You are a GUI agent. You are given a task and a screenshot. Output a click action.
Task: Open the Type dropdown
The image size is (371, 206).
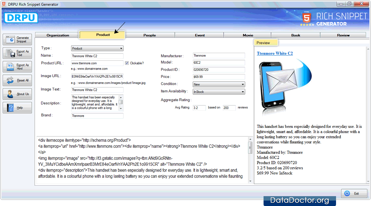(97, 48)
